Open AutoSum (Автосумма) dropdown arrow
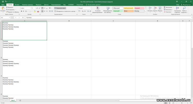Screen dimensions: 193x104 pyautogui.click(x=173, y=7)
